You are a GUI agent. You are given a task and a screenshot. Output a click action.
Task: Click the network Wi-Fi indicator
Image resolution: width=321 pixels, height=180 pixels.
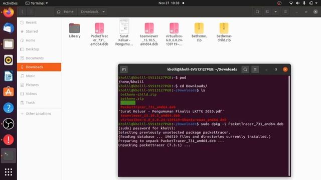[x=291, y=3]
